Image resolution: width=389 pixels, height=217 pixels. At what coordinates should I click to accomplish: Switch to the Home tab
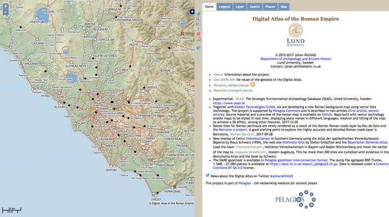209,6
